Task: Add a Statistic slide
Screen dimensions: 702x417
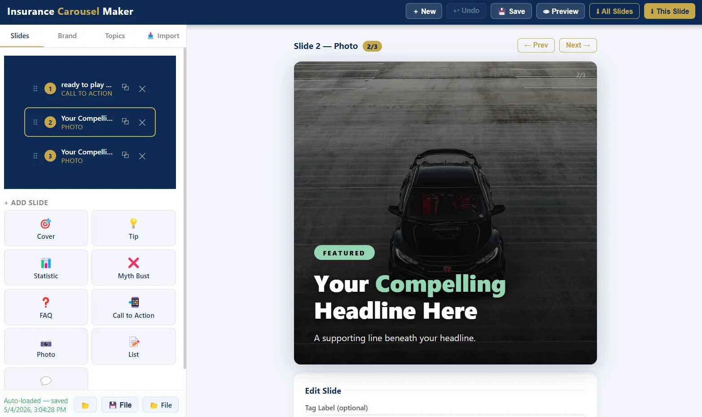Action: 46,268
